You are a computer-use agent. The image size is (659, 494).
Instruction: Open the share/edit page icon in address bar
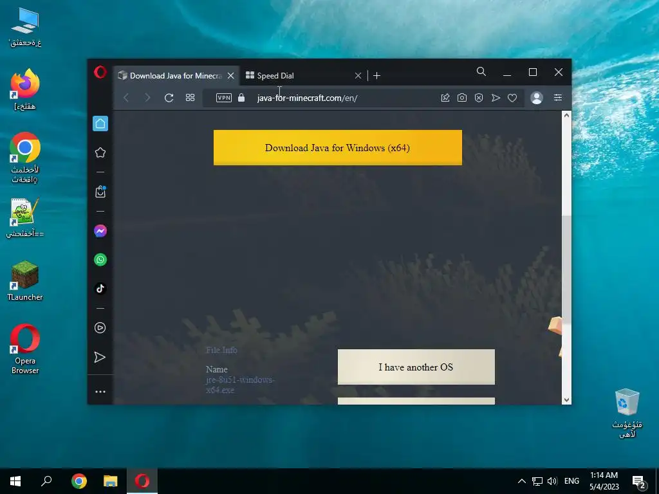(445, 98)
